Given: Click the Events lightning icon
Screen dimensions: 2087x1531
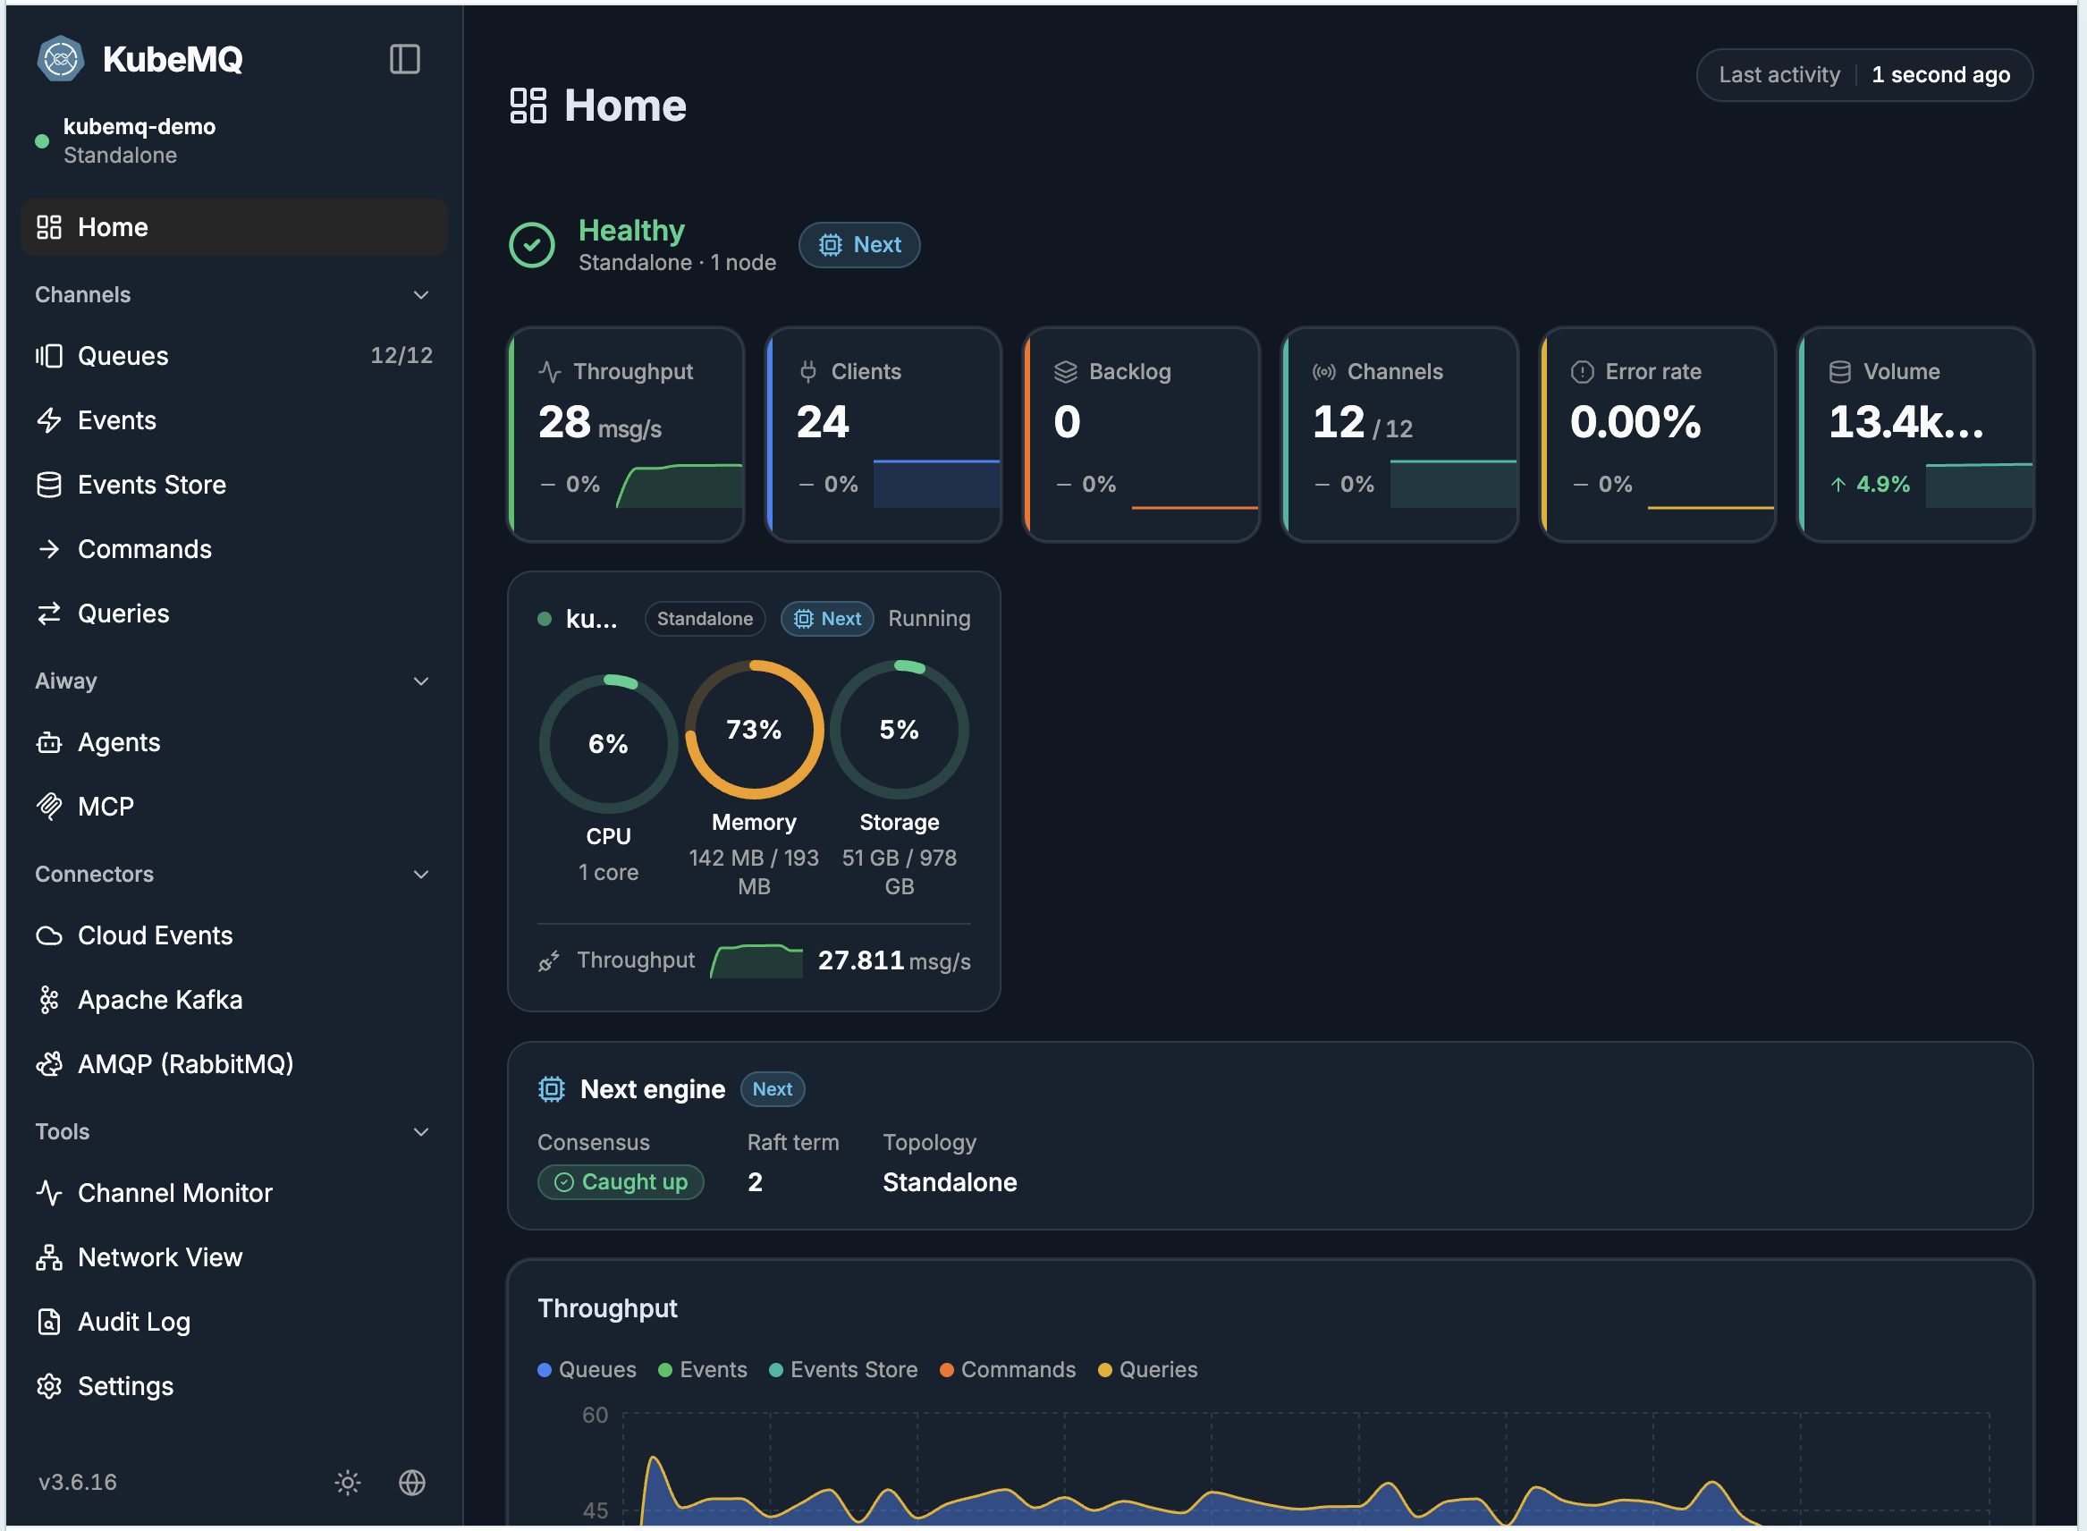Looking at the screenshot, I should (x=49, y=419).
